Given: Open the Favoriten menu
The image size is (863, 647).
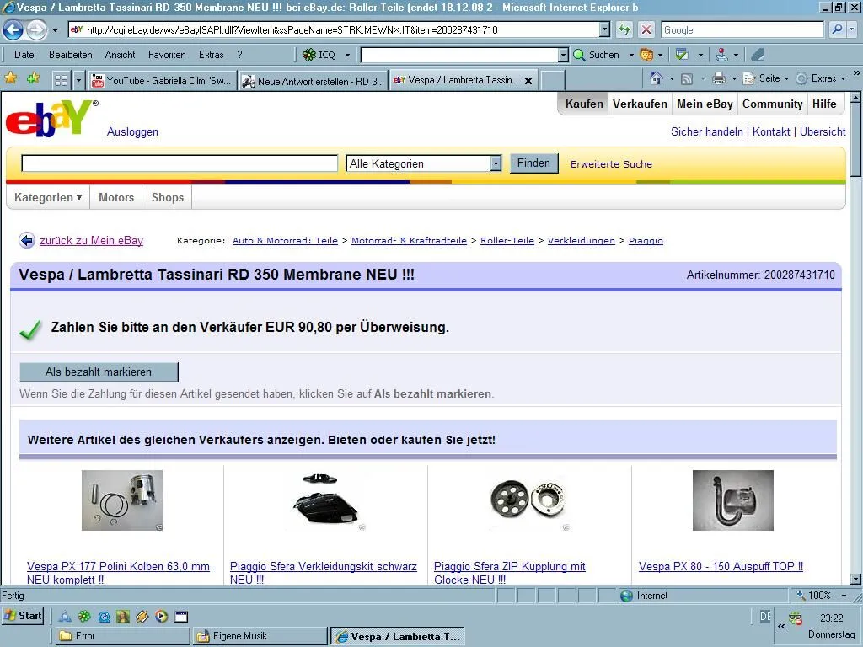Looking at the screenshot, I should [167, 55].
